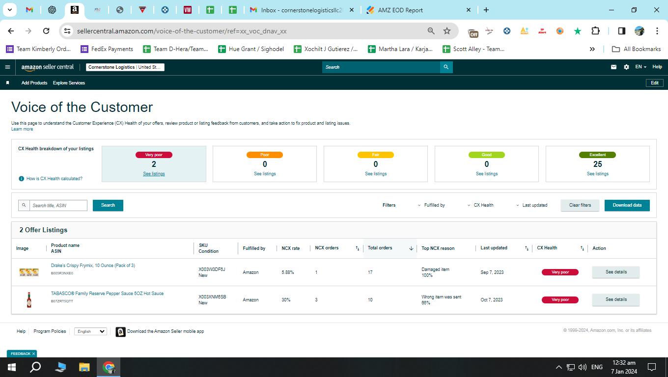The height and width of the screenshot is (377, 668).
Task: Click Chrome icon in taskbar
Action: tap(109, 367)
